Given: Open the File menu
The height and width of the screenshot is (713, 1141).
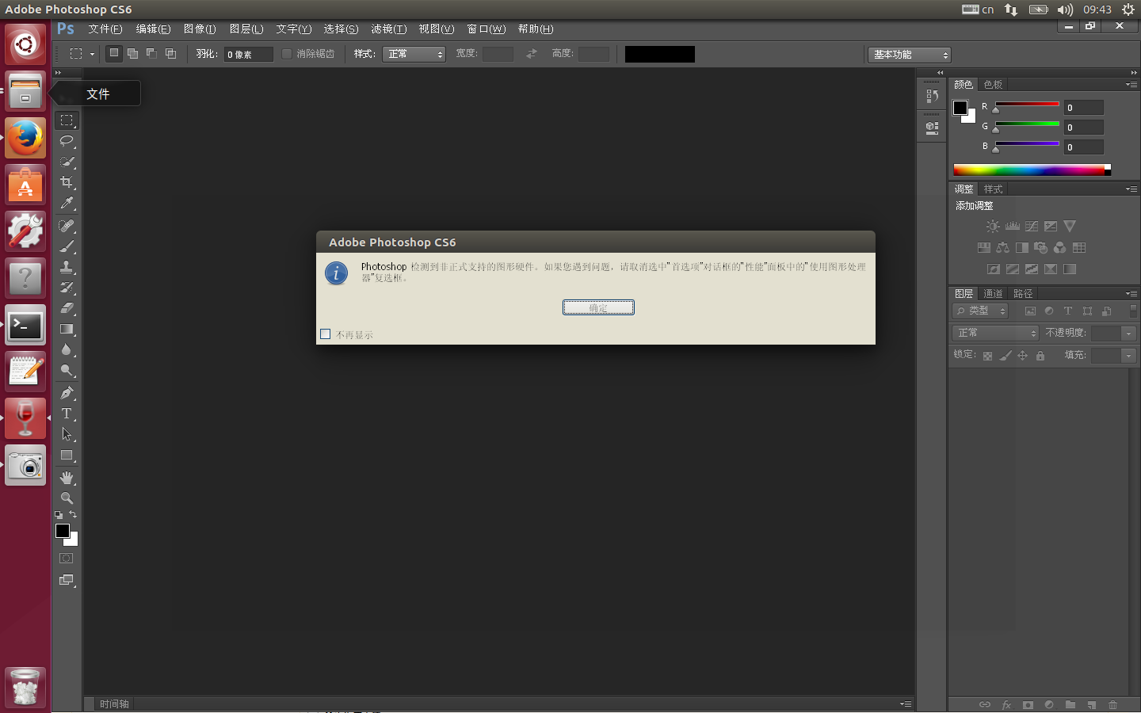Looking at the screenshot, I should coord(105,29).
